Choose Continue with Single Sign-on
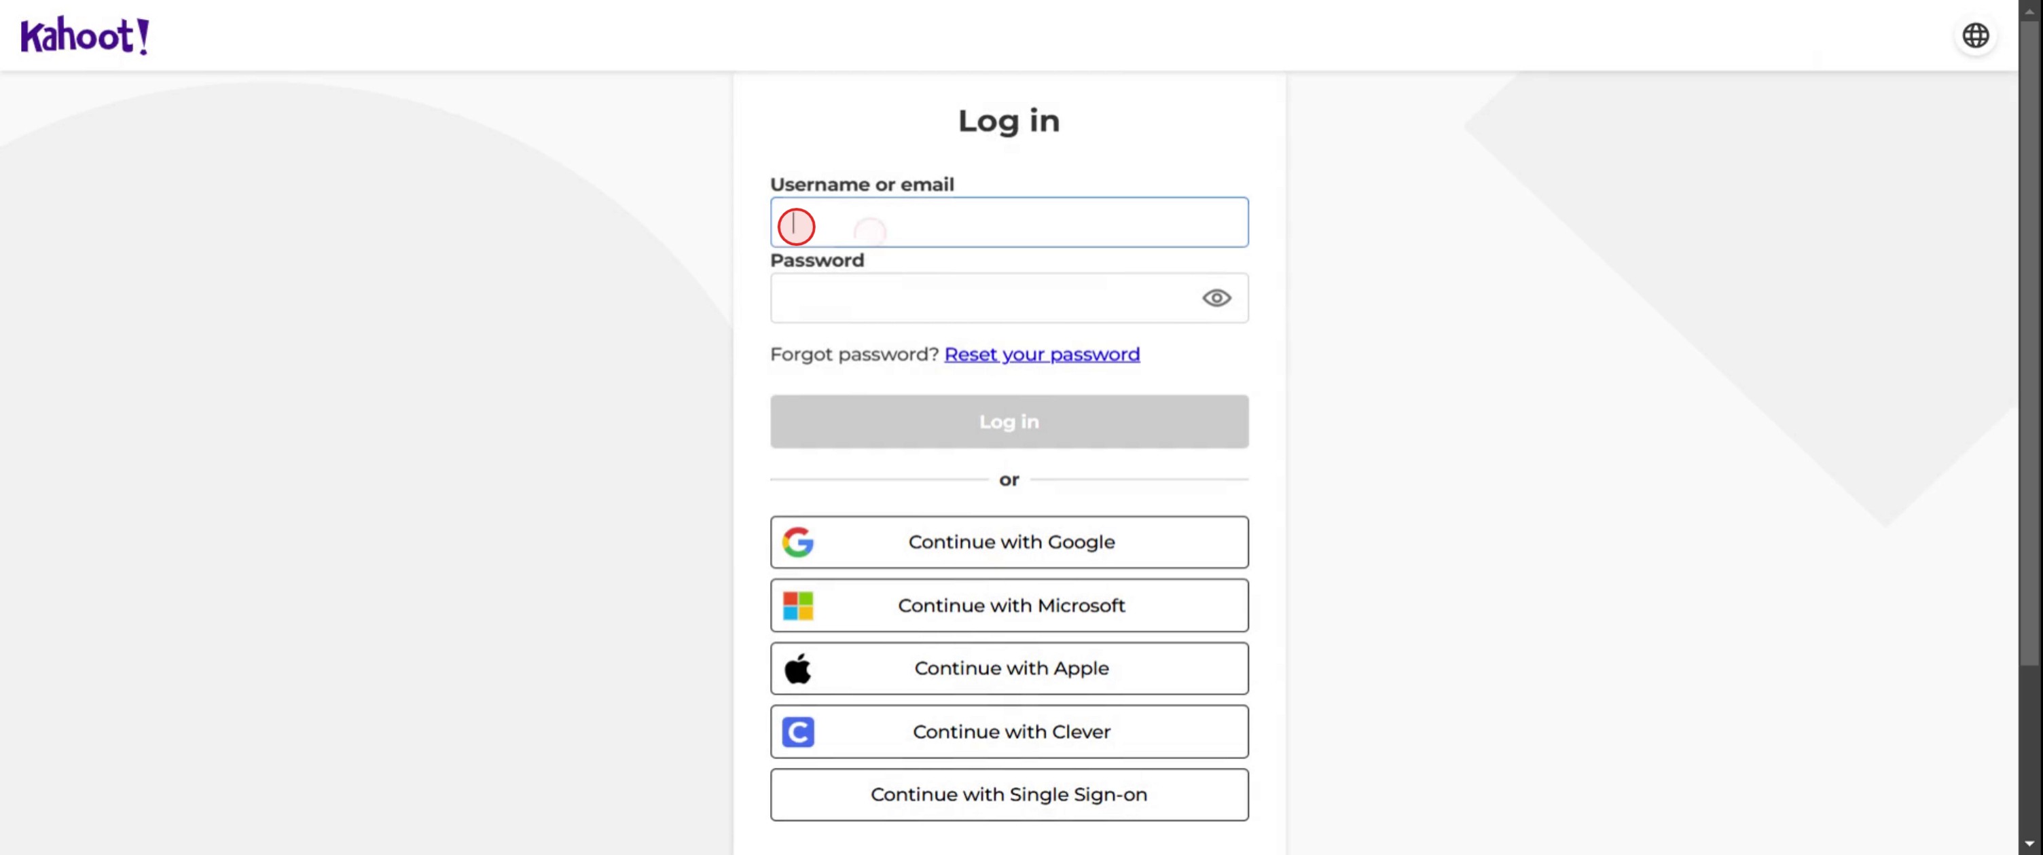Viewport: 2043px width, 855px height. click(1009, 795)
